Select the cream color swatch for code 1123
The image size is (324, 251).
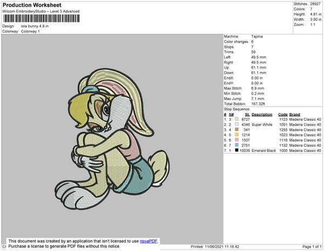pyautogui.click(x=237, y=119)
